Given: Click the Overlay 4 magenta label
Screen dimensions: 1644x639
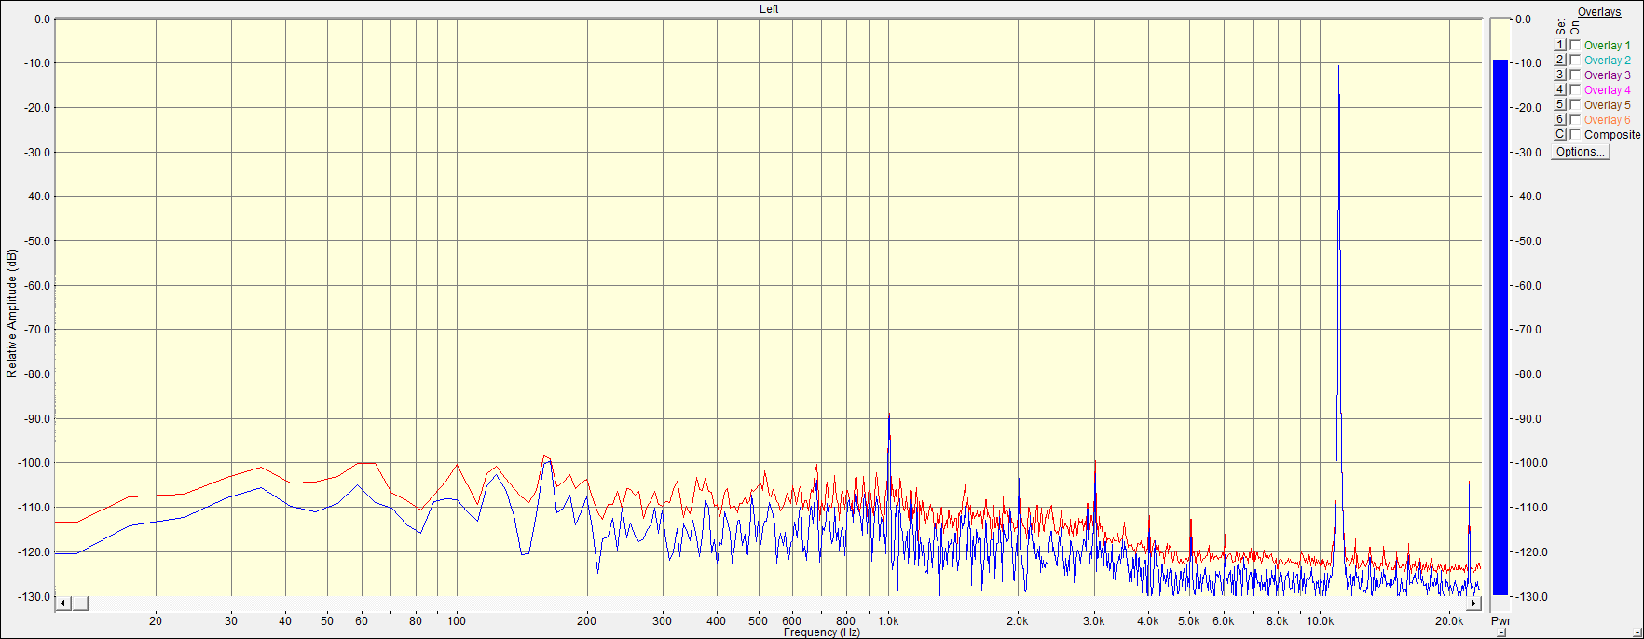Looking at the screenshot, I should click(1608, 90).
